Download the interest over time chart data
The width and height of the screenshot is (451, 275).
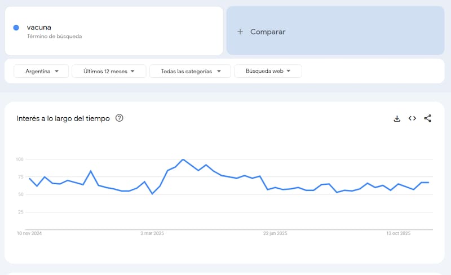coord(397,118)
